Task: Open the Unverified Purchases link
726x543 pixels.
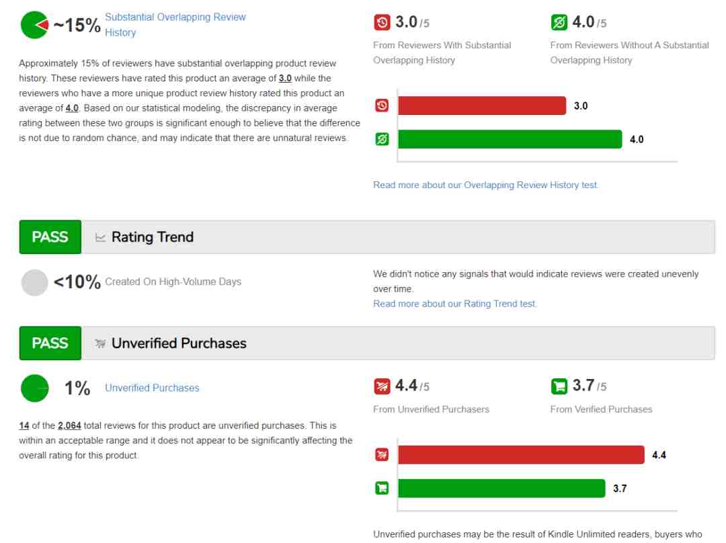Action: click(152, 388)
